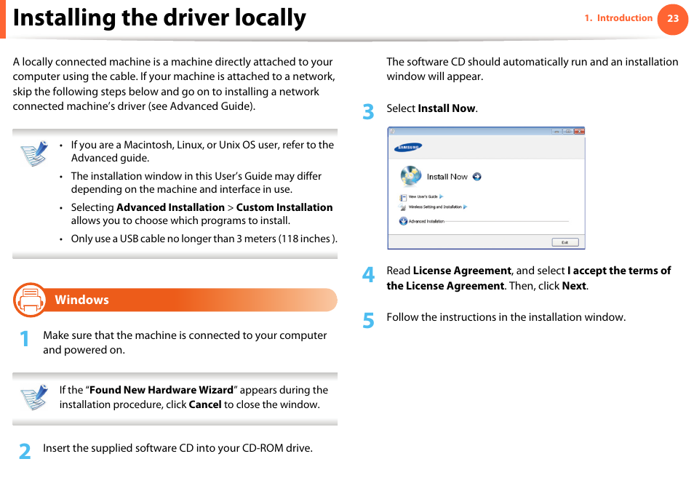Click the bold 'Found New Hardware Wizard' text

pos(161,390)
